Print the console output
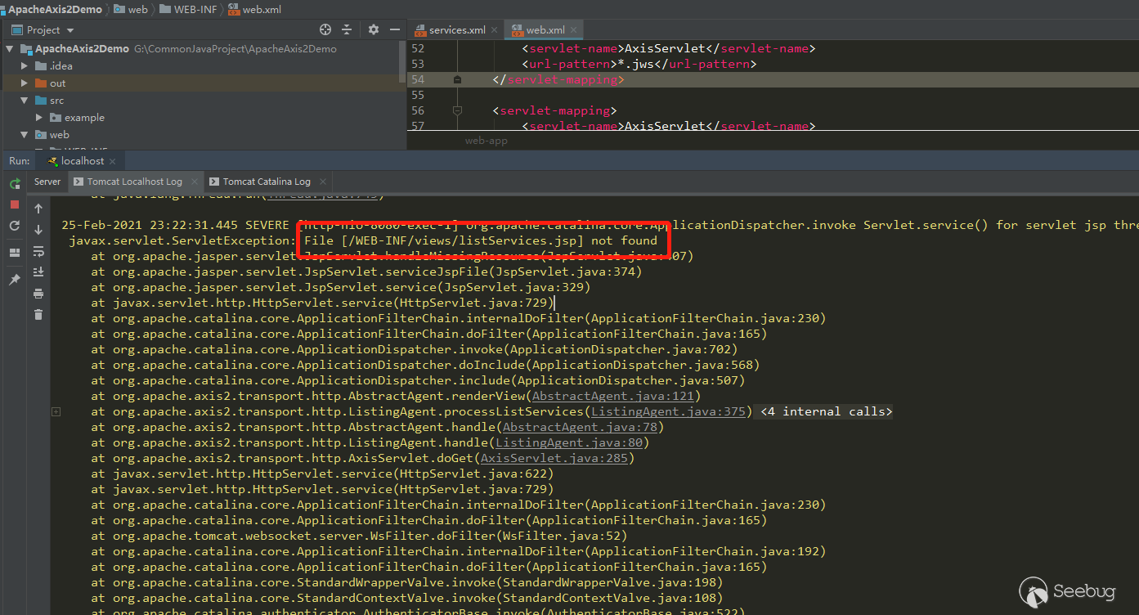 (38, 293)
